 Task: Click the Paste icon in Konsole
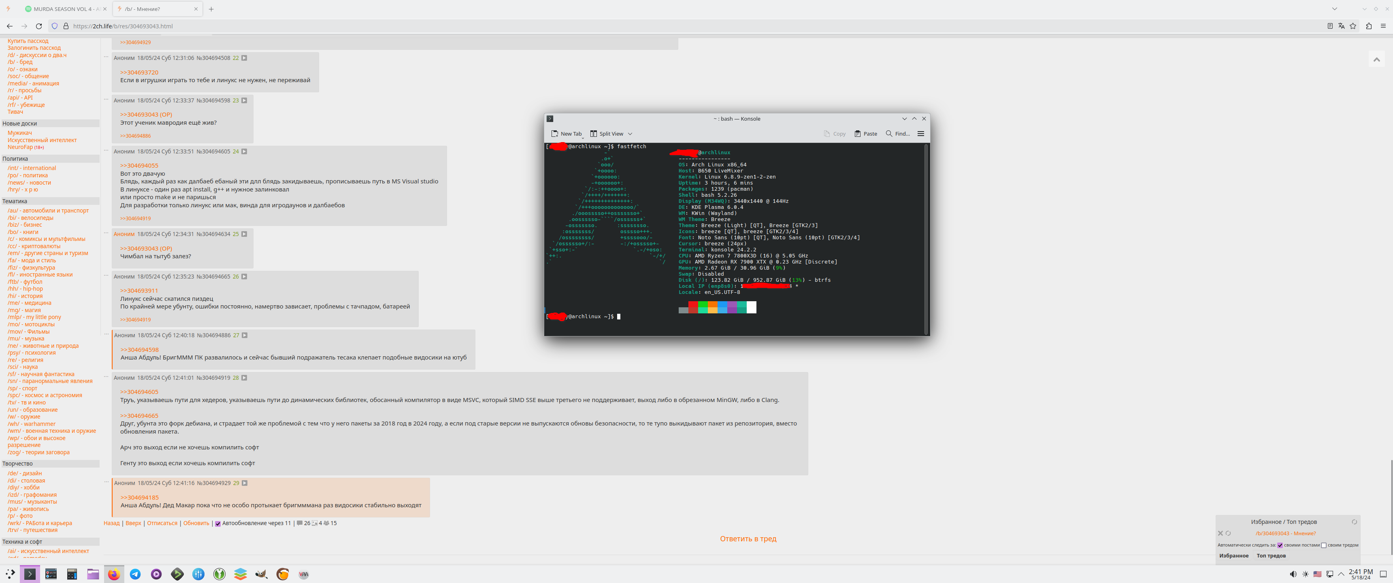click(x=858, y=134)
